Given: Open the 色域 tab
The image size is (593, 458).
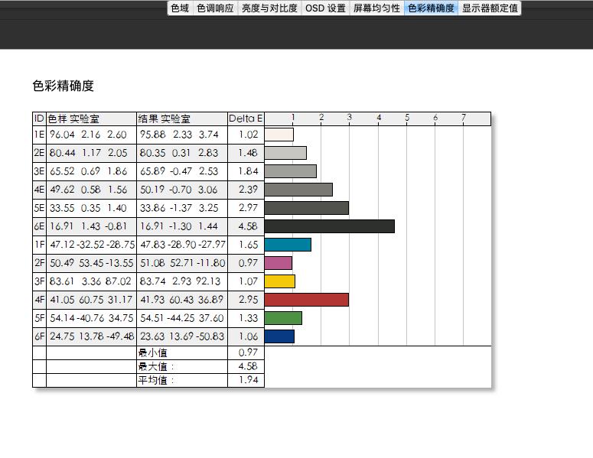Looking at the screenshot, I should point(180,8).
